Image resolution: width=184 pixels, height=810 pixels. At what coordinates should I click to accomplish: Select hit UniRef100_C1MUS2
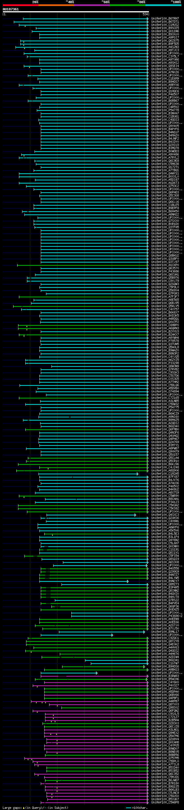pyautogui.click(x=165, y=25)
